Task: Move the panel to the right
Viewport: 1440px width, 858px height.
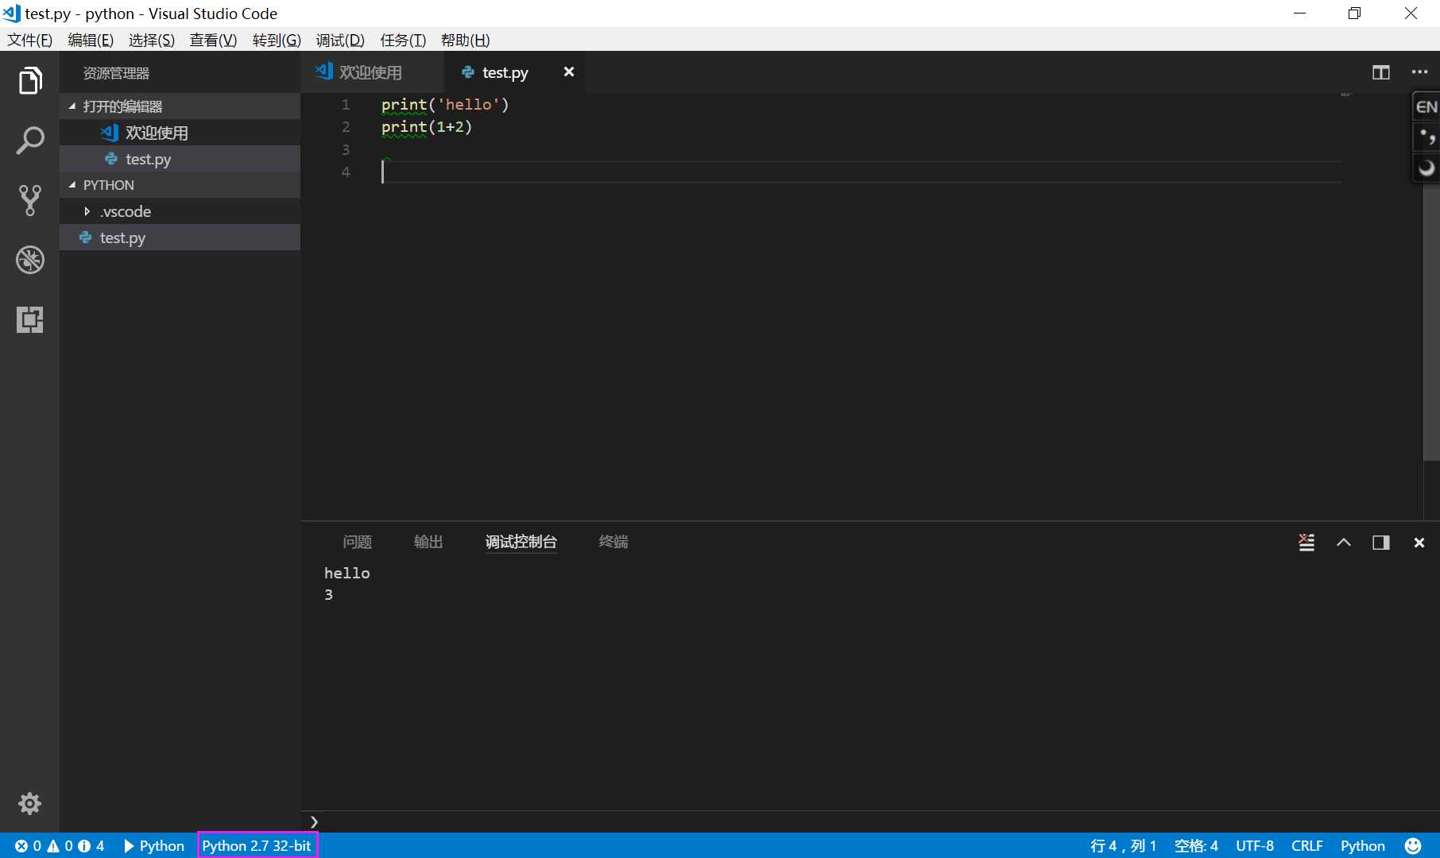Action: [1381, 543]
